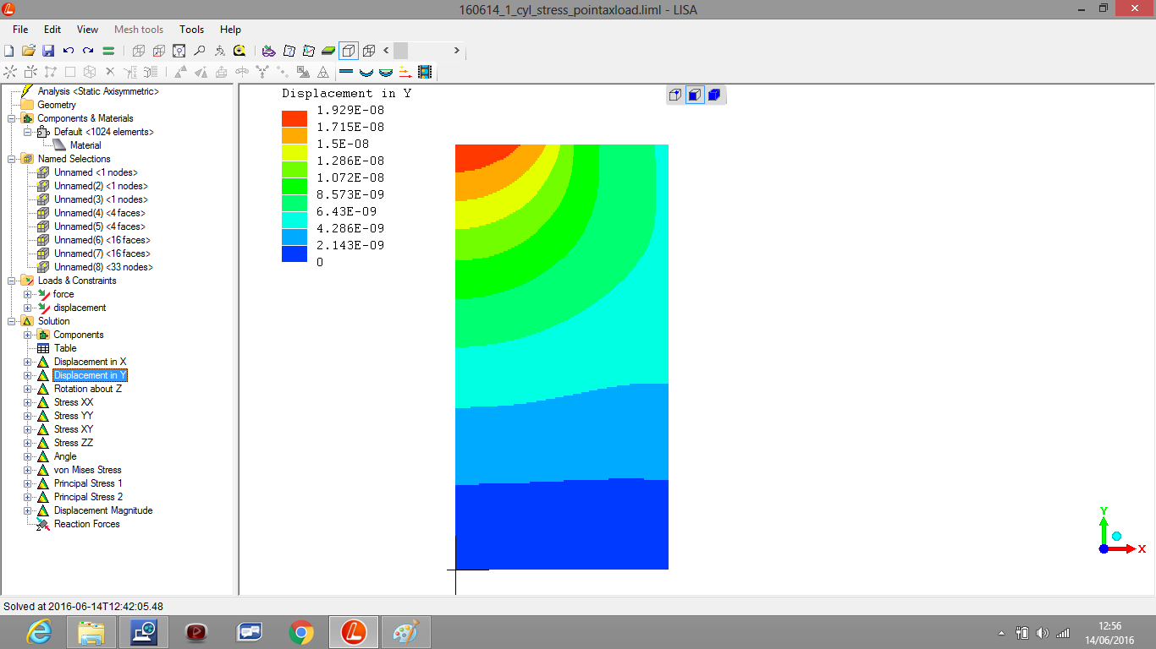1156x649 pixels.
Task: Switch to select nodes mode
Action: coord(674,95)
